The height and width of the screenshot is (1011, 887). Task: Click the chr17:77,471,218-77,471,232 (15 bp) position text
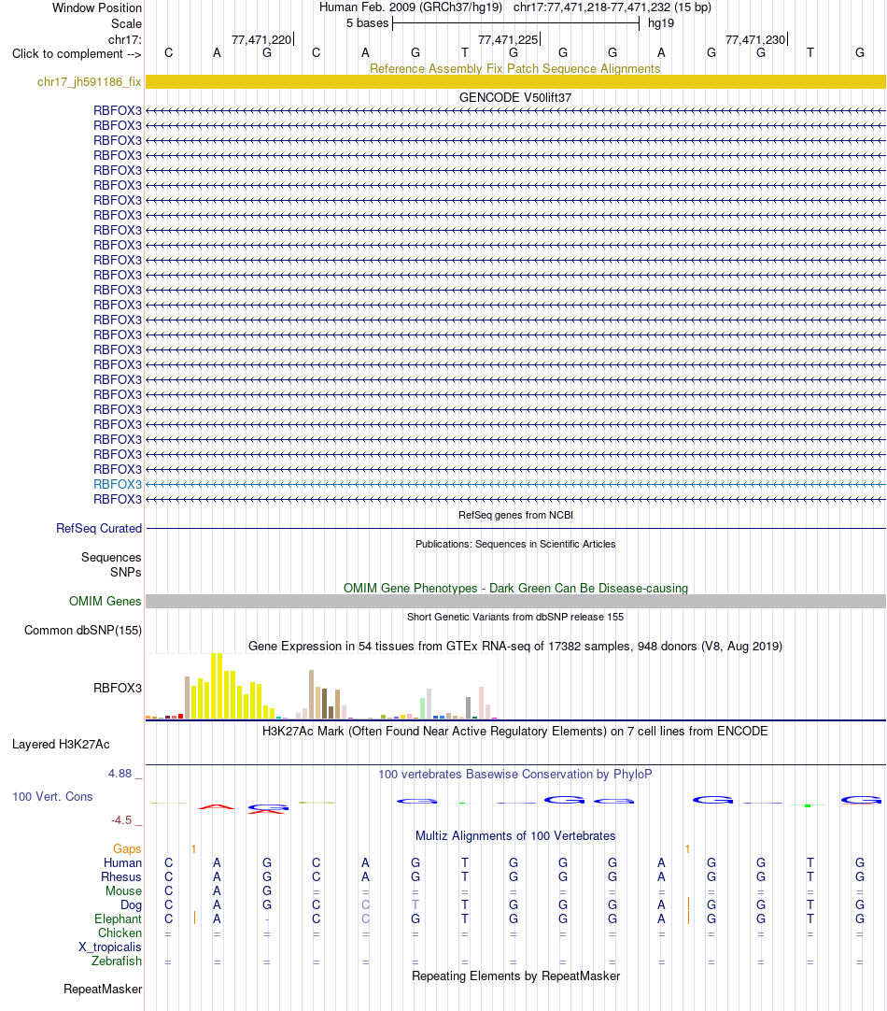coord(612,7)
